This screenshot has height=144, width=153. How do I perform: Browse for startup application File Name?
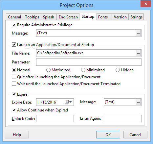[x=138, y=53]
